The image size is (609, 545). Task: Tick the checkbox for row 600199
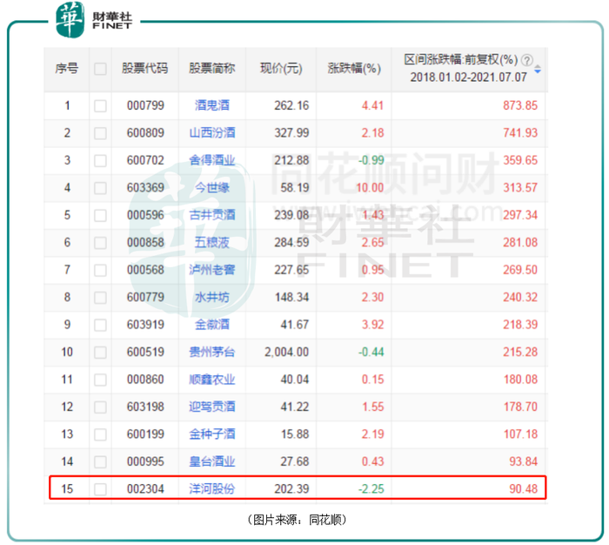tap(100, 434)
